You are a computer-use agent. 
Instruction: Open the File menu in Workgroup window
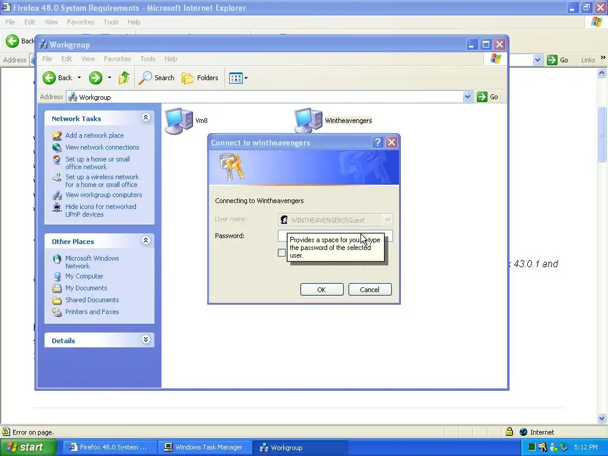(x=47, y=59)
